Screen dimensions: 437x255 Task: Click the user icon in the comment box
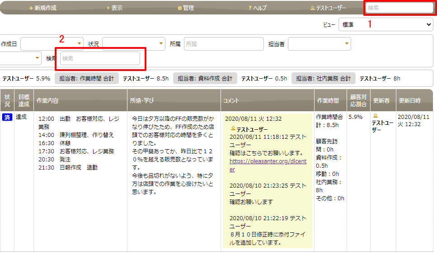click(x=233, y=128)
